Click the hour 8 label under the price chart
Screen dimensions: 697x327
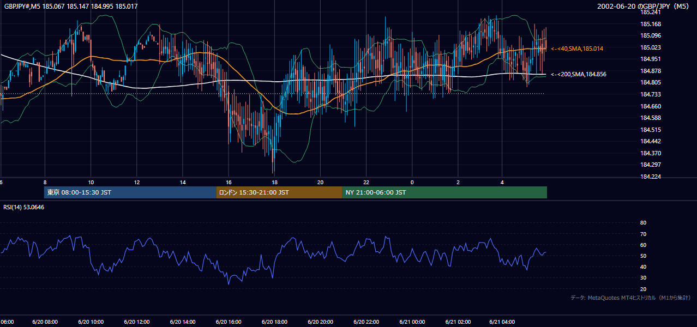[x=45, y=182]
